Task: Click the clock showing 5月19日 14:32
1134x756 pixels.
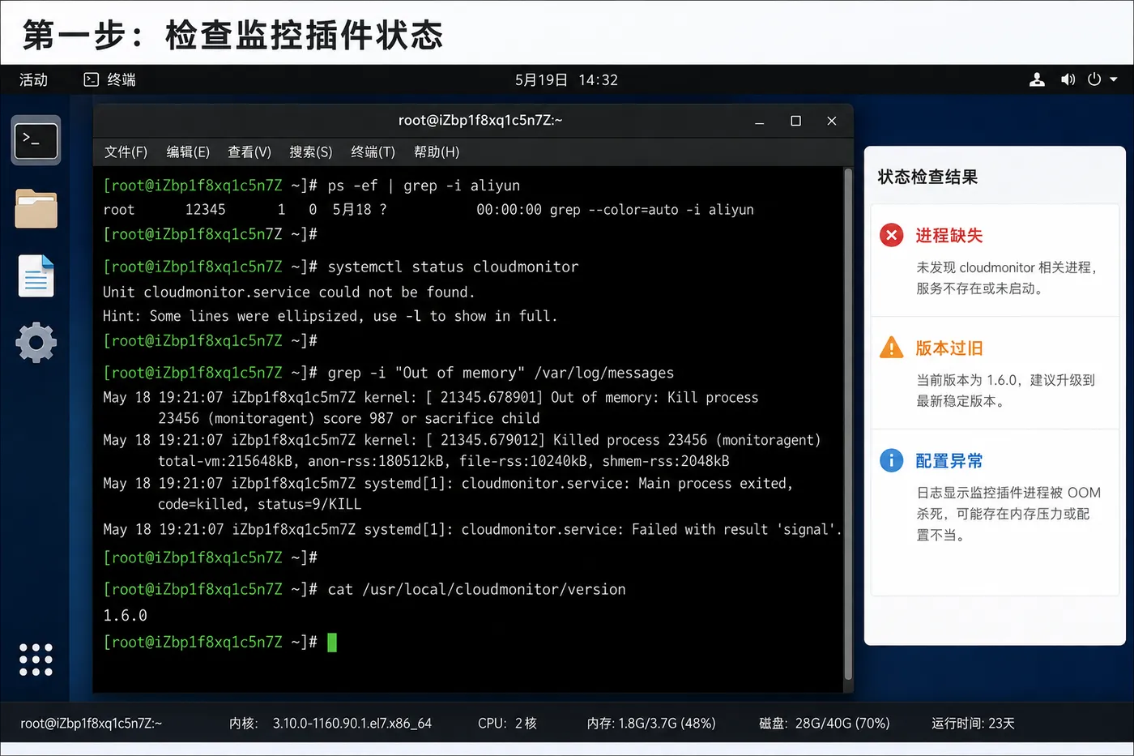Action: pyautogui.click(x=566, y=79)
